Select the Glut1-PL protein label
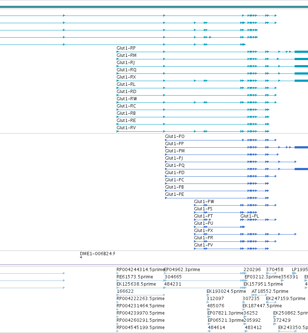 [x=250, y=216]
